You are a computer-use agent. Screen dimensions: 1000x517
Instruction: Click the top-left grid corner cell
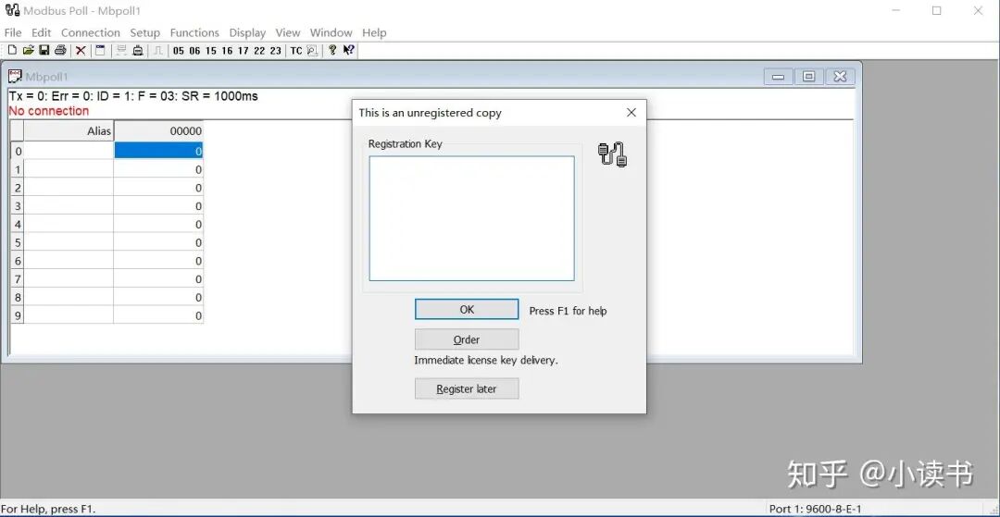[18, 131]
